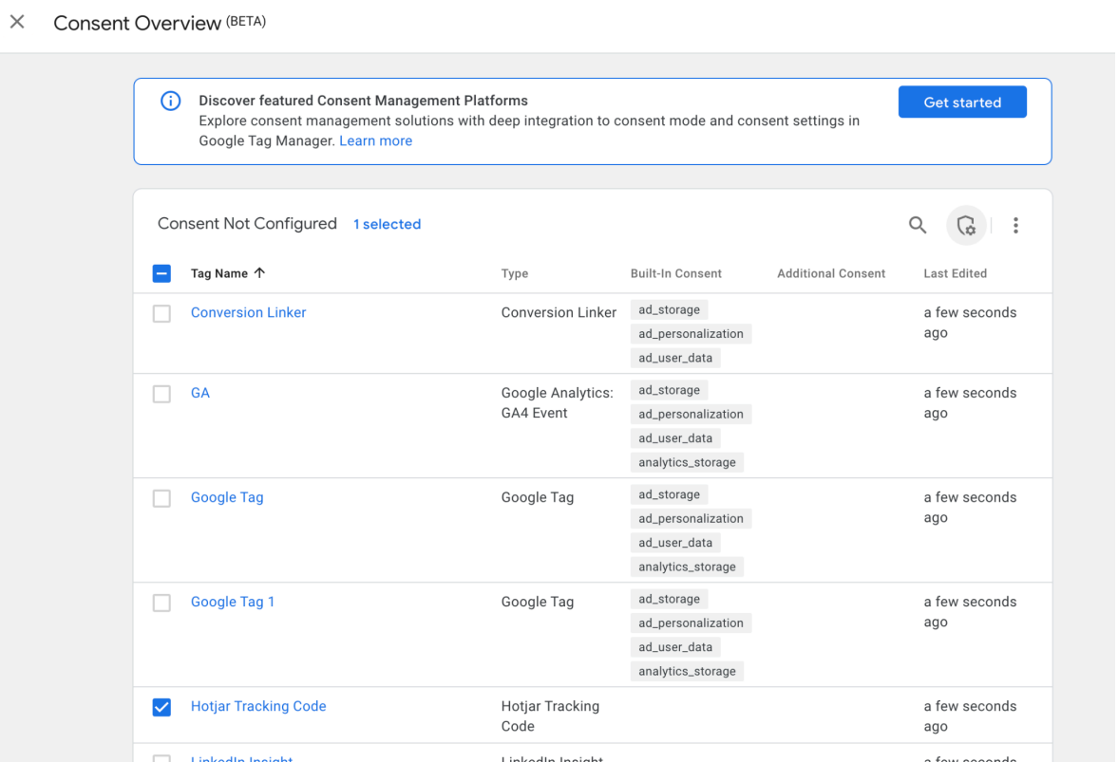The width and height of the screenshot is (1118, 762).
Task: Click analytics_storage chip in GA row
Action: coord(687,462)
